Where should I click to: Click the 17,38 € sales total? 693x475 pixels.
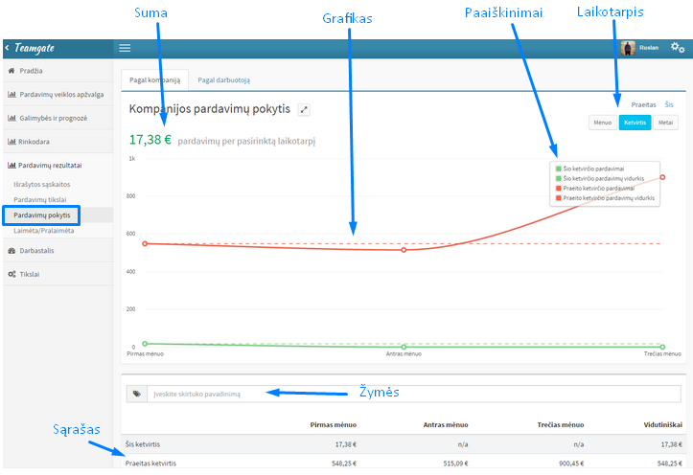[150, 140]
